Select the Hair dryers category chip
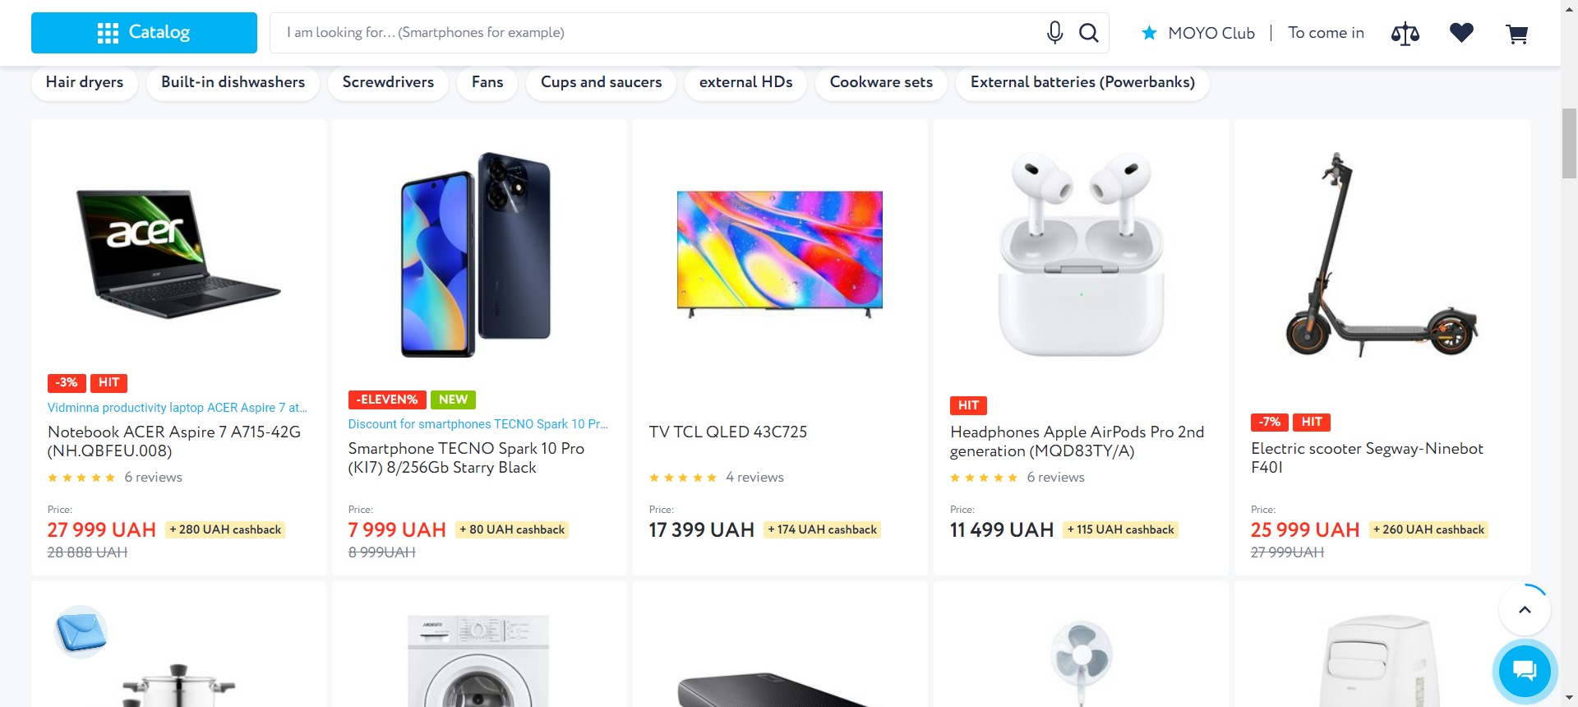Image resolution: width=1578 pixels, height=707 pixels. [85, 82]
